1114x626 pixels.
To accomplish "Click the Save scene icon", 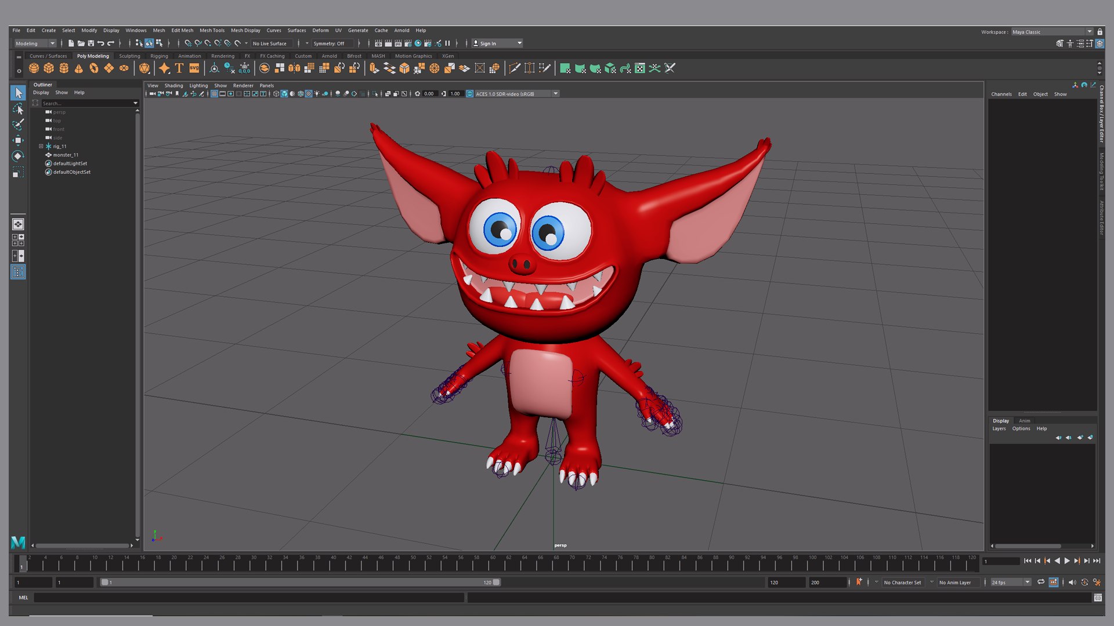I will (x=91, y=43).
